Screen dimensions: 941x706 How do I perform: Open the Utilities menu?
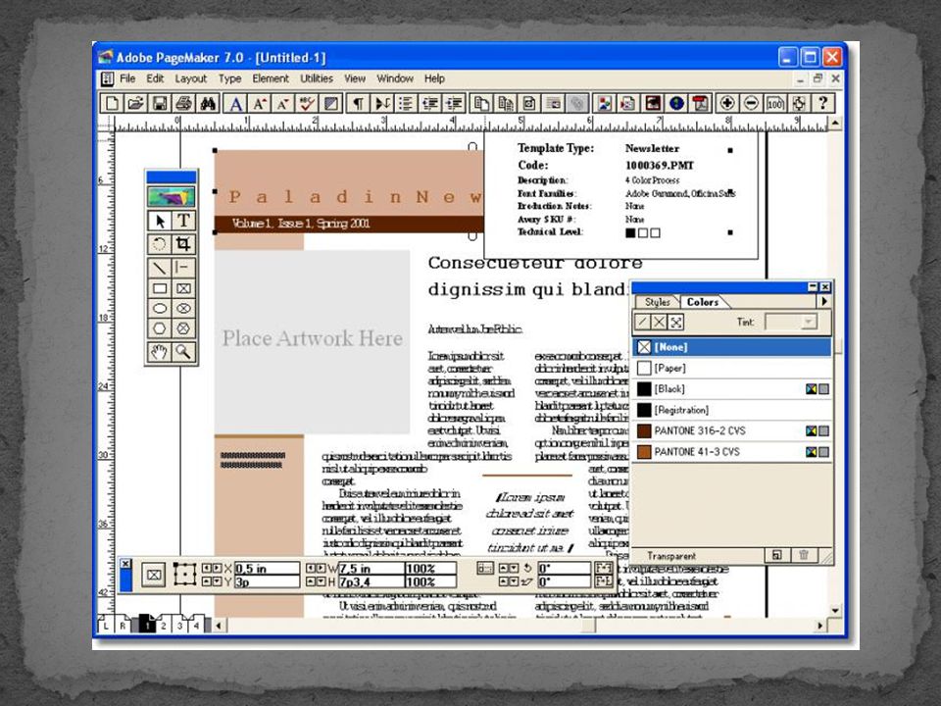(x=317, y=78)
